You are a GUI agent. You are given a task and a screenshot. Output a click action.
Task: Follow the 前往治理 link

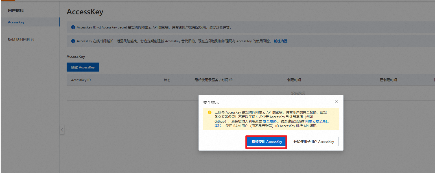(x=281, y=41)
